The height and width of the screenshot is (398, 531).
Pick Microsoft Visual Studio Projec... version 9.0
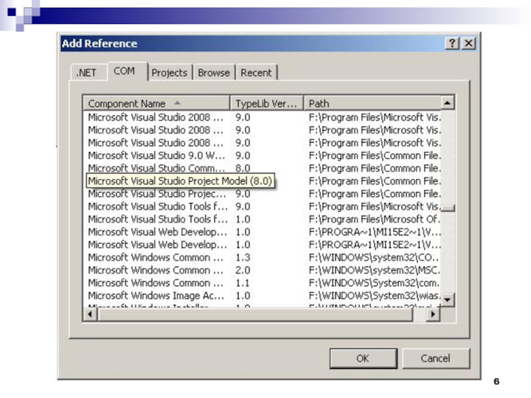click(x=262, y=194)
